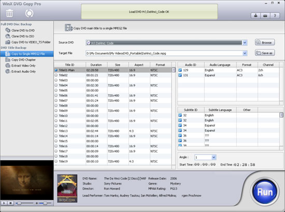Click the preview play button
Viewport: 285px width, 212px height.
pos(4,203)
